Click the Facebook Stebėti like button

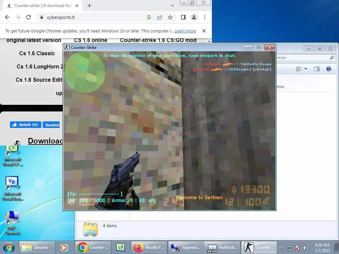click(25, 125)
